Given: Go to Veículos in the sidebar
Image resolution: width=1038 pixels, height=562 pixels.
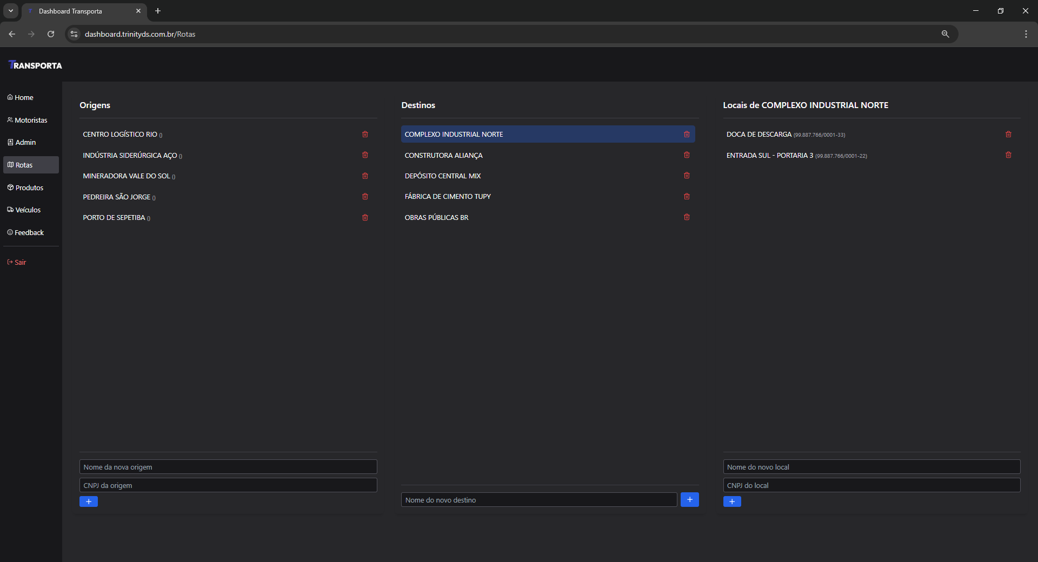Looking at the screenshot, I should click(28, 210).
